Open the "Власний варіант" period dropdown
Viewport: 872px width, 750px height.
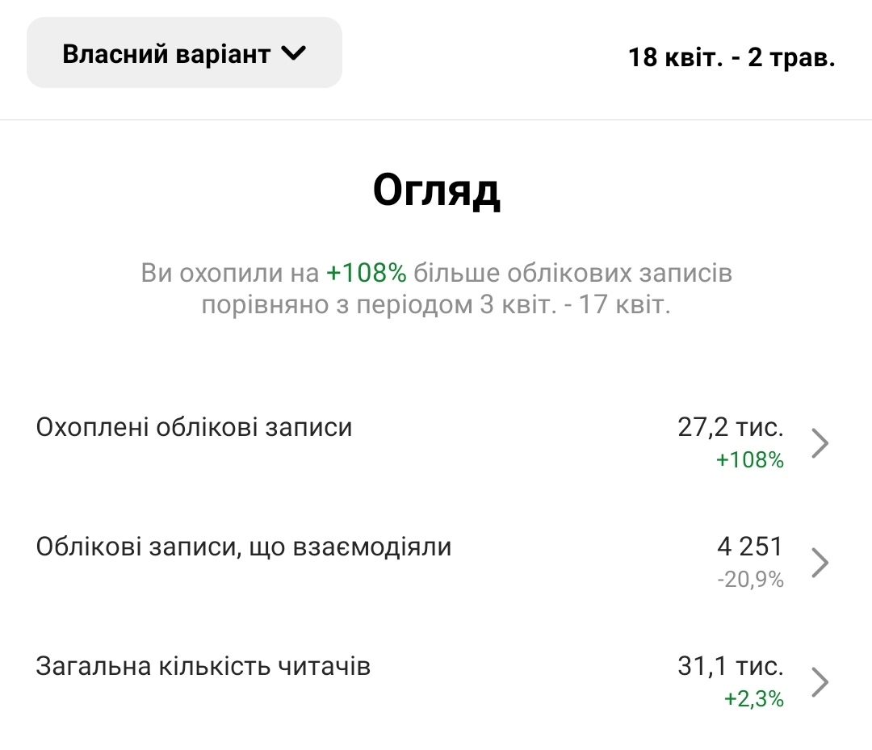[184, 53]
